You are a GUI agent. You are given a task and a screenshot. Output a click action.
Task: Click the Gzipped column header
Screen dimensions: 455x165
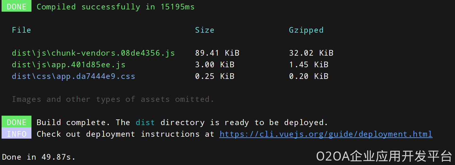pyautogui.click(x=306, y=30)
